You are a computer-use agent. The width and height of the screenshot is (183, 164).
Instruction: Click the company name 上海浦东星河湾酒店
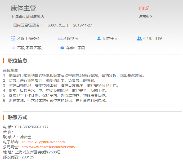tap(27, 17)
